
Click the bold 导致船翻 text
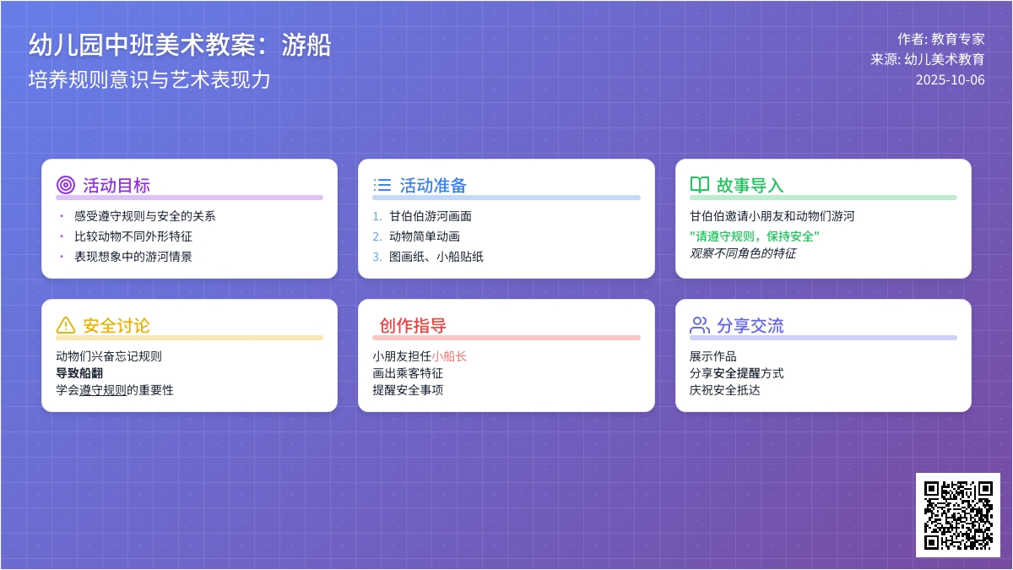tap(79, 373)
